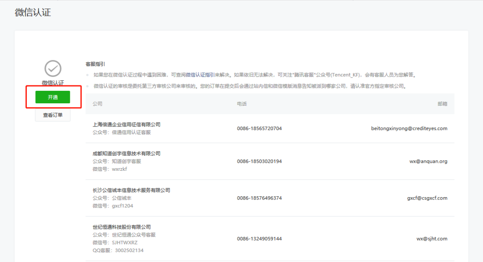Select email wx@sjht.com
This screenshot has height=262, width=483.
[432, 239]
